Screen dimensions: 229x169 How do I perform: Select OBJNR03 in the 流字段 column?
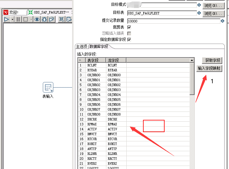tap(116, 90)
